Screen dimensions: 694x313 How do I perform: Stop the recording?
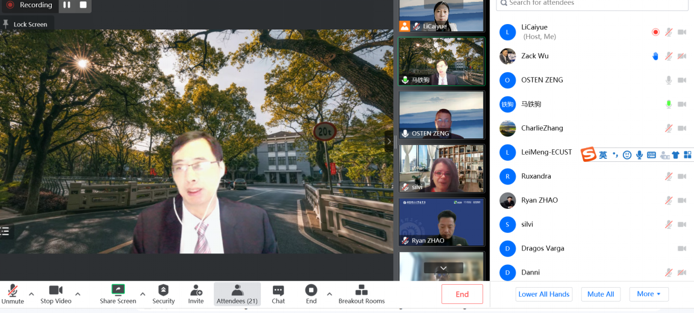click(83, 5)
